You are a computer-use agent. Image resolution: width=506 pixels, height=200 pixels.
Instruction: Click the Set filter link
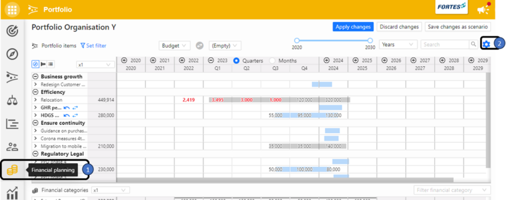(93, 45)
